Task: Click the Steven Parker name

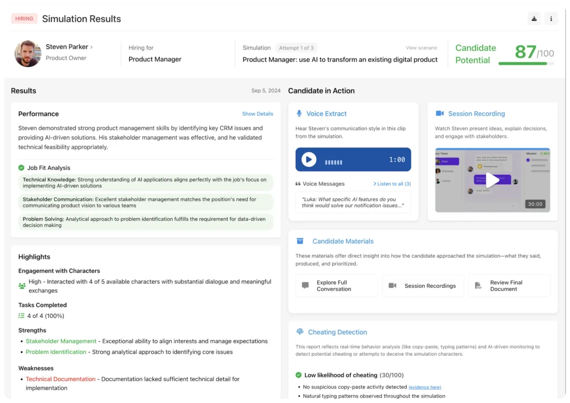Action: (67, 47)
